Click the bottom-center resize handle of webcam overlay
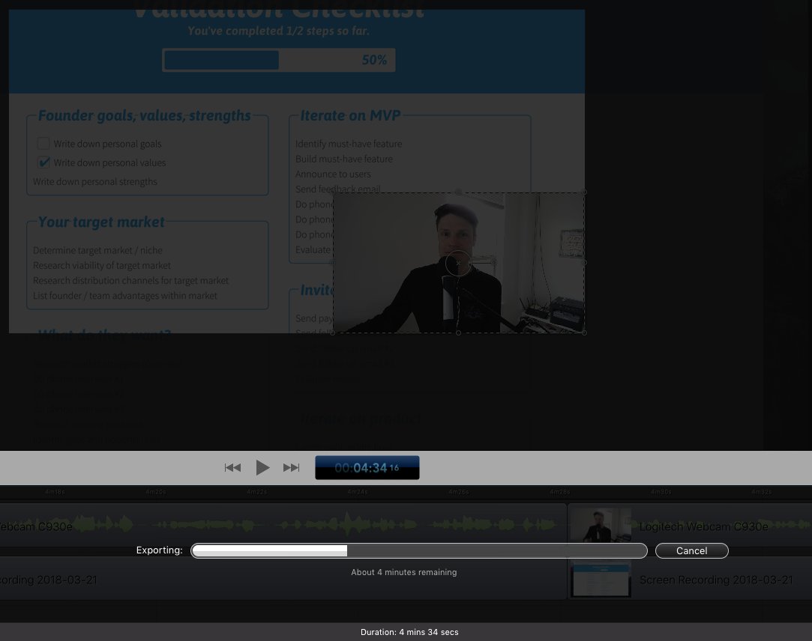 click(458, 332)
